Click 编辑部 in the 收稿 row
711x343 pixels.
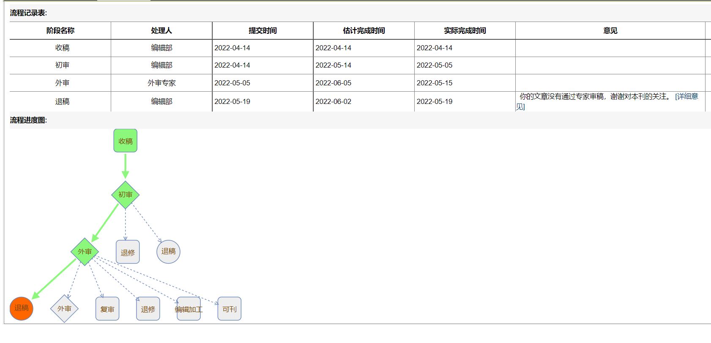(161, 48)
